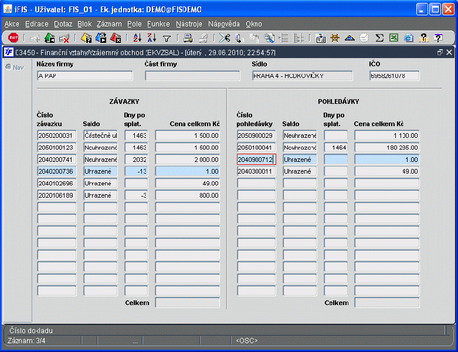Image resolution: width=458 pixels, height=352 pixels.
Task: Click the Název firmy input field
Action: point(84,76)
